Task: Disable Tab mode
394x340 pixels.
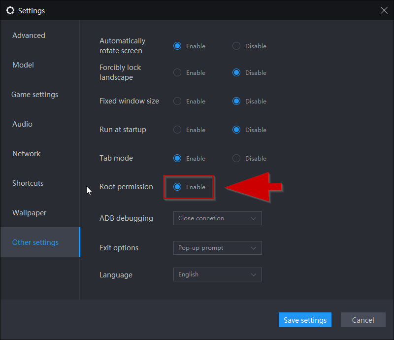Action: [x=236, y=159]
